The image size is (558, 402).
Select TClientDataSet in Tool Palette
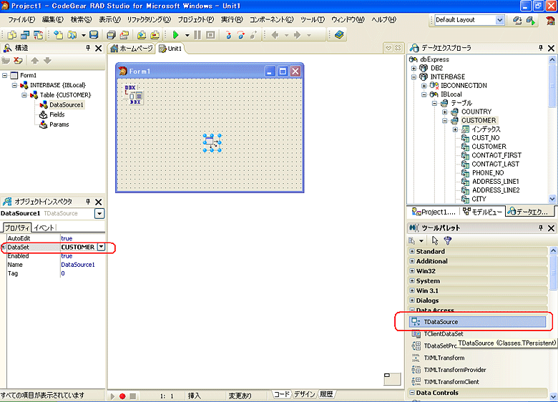point(444,334)
